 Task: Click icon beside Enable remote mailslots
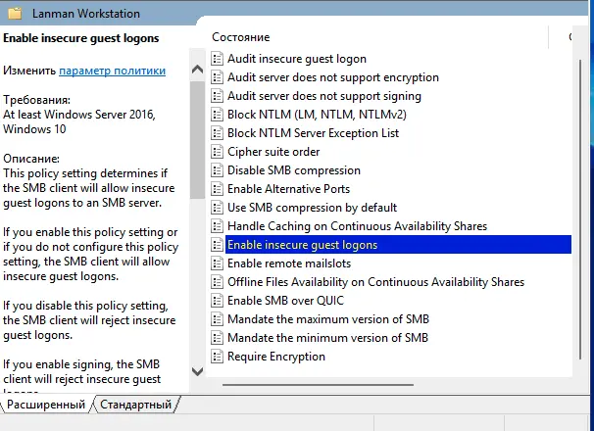218,263
